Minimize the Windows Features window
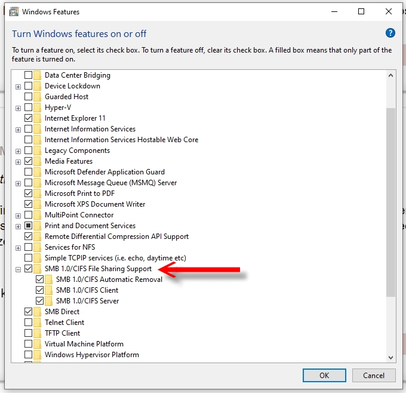 [x=334, y=11]
